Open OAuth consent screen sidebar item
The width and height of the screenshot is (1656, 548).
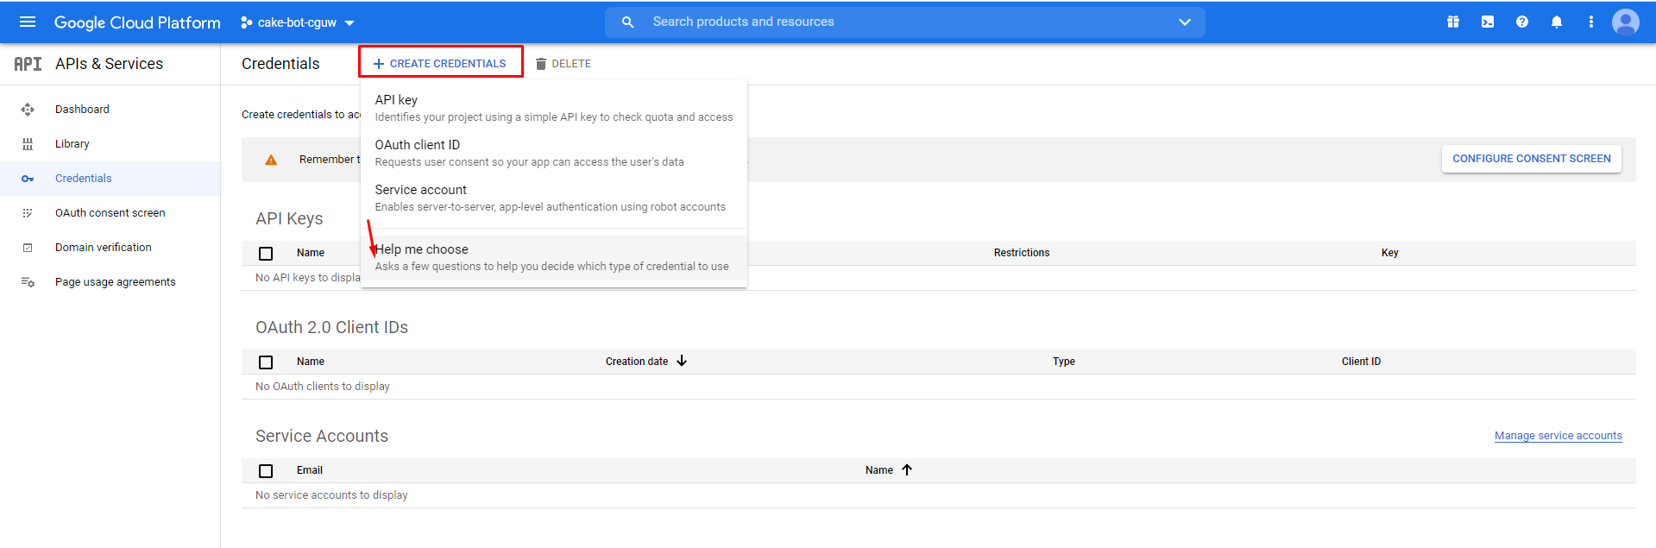point(110,213)
